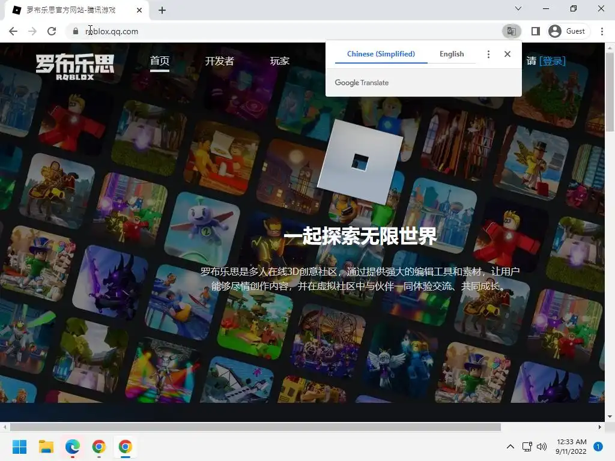Open the notification badge in the taskbar
Image resolution: width=615 pixels, height=461 pixels.
pos(598,447)
